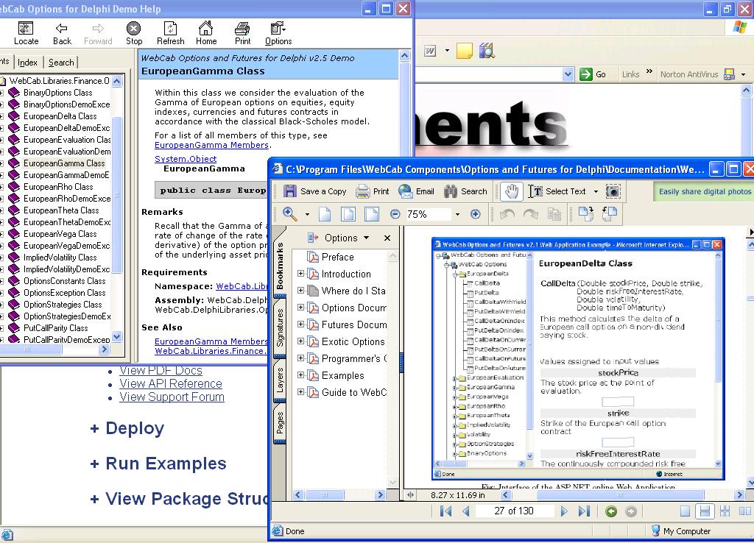Open the EuropeanGamma Members link in intro

click(x=211, y=145)
